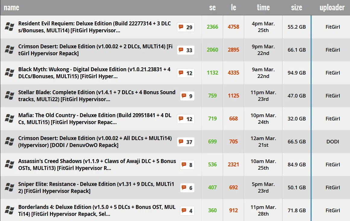
Task: Click the comment icon showing 4 on Borderlands 4
Action: point(187,210)
